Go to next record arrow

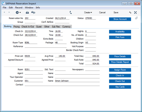(x=9, y=12)
